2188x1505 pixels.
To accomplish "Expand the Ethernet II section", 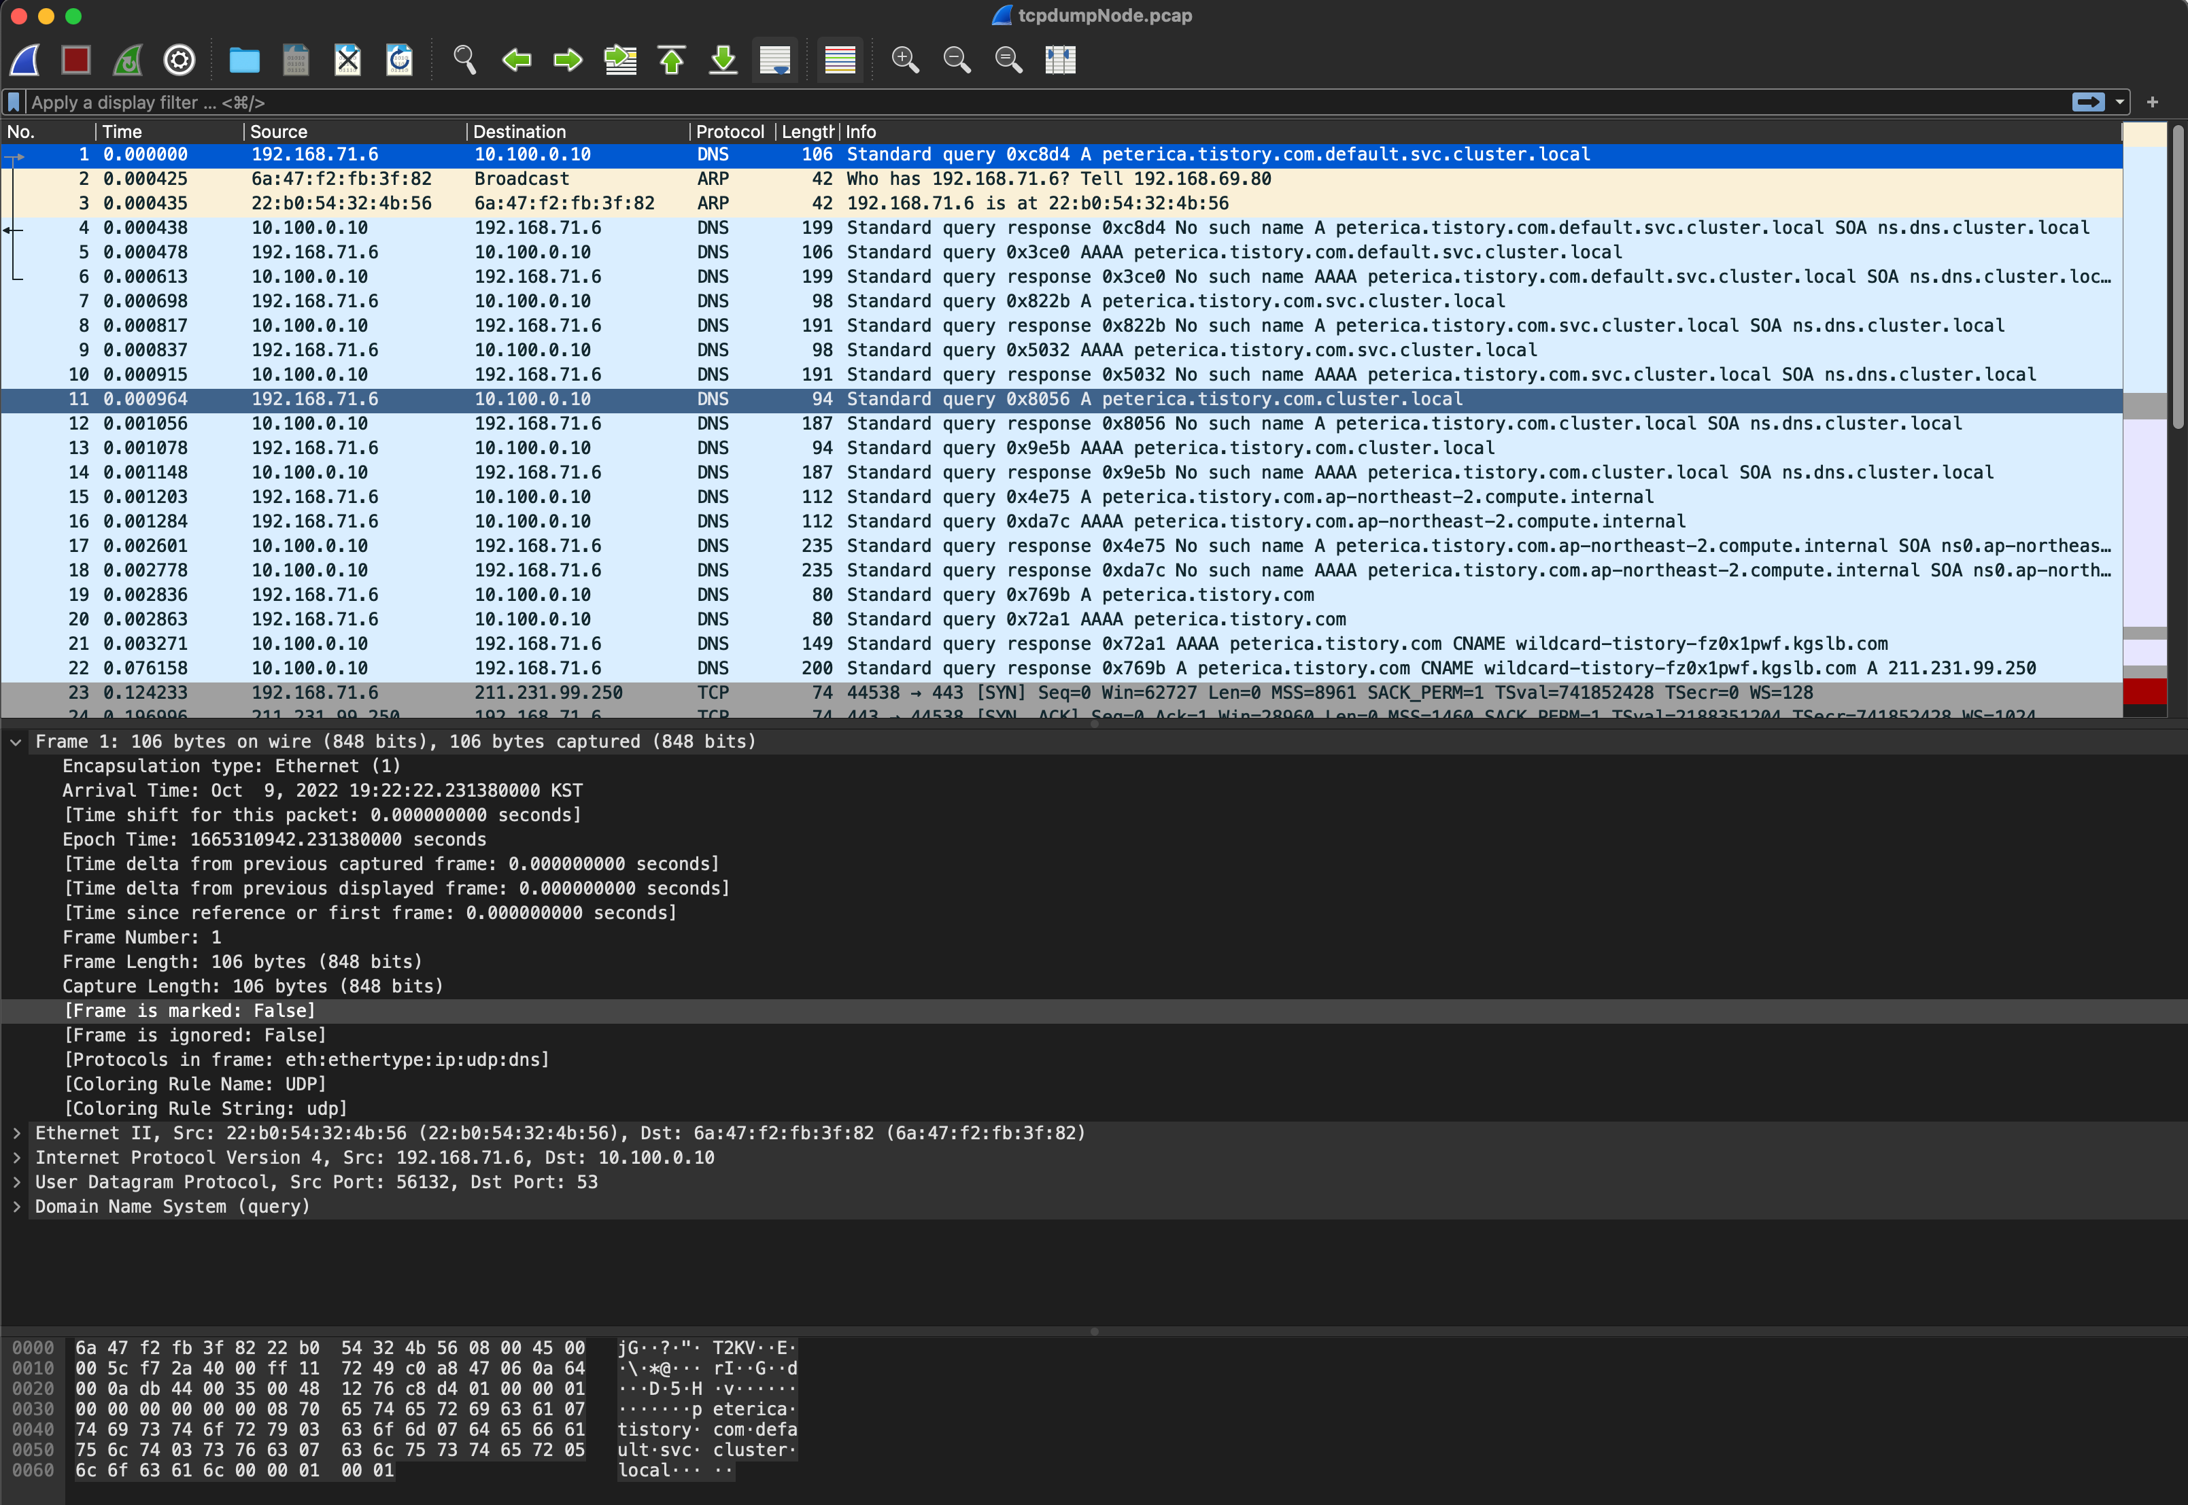I will (16, 1133).
